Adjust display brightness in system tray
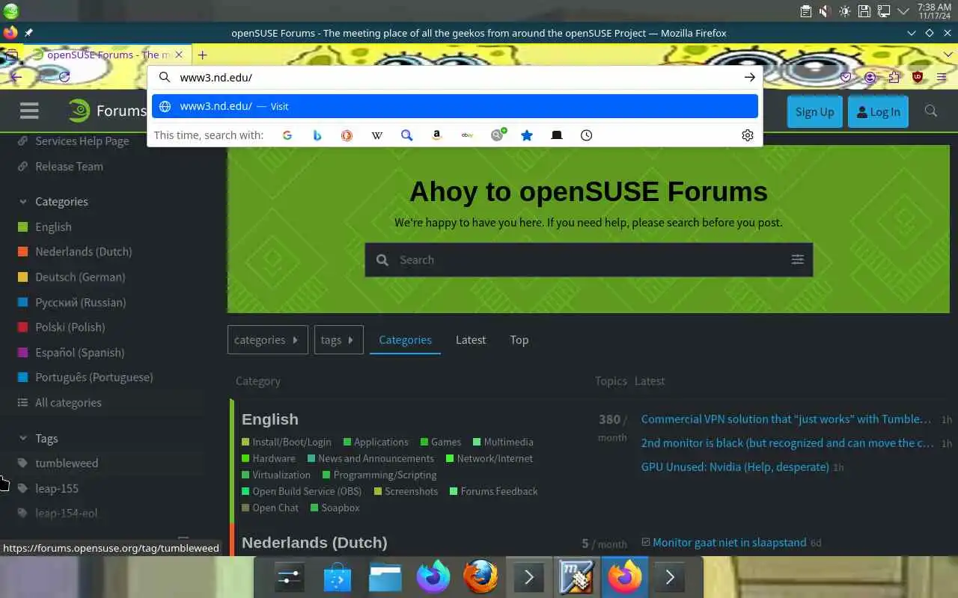958x598 pixels. [844, 11]
